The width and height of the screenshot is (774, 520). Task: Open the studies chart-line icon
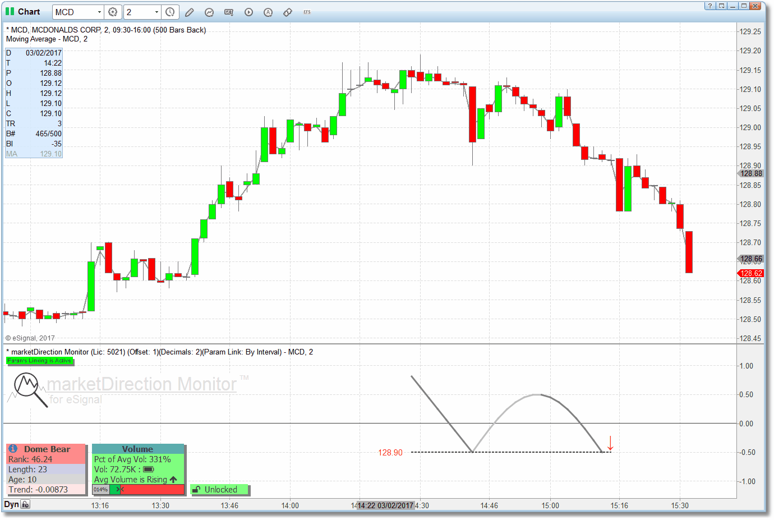(x=209, y=12)
